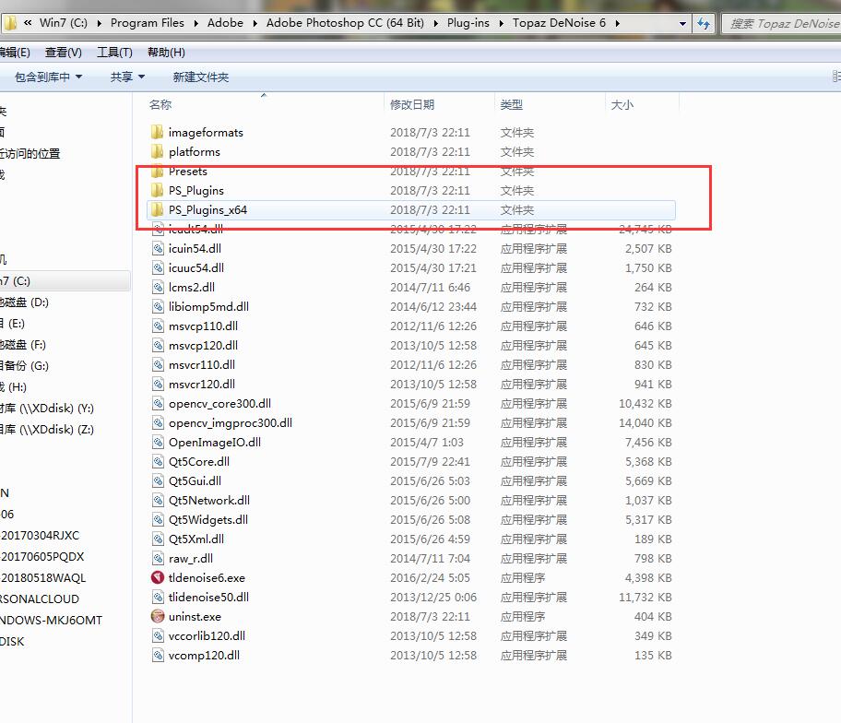Select the (E:) drive in the sidebar
Image resolution: width=841 pixels, height=723 pixels.
(12, 323)
